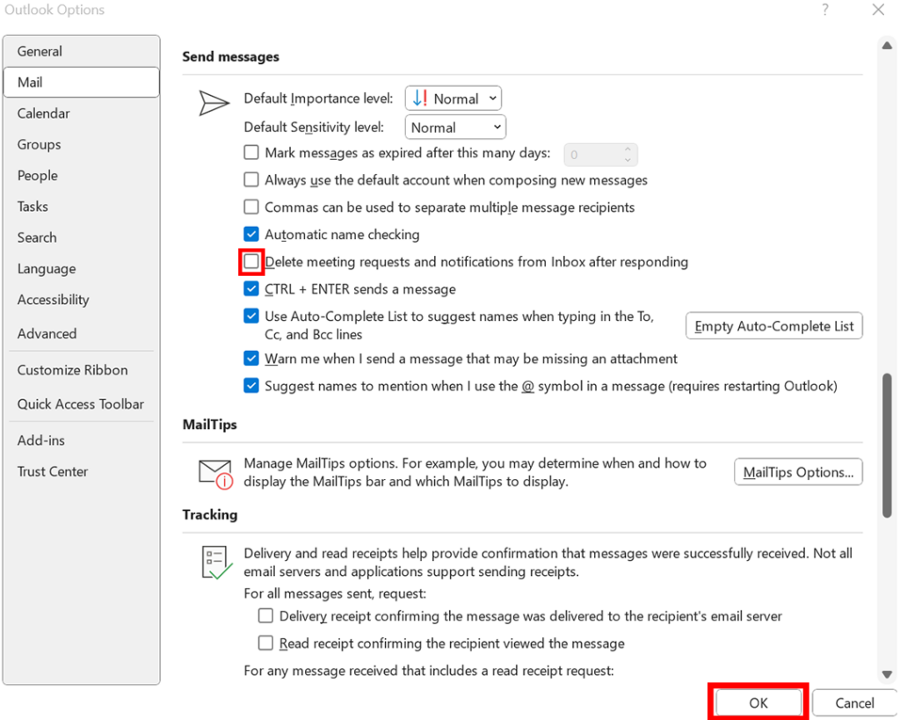Open the Trust Center section

coord(52,471)
